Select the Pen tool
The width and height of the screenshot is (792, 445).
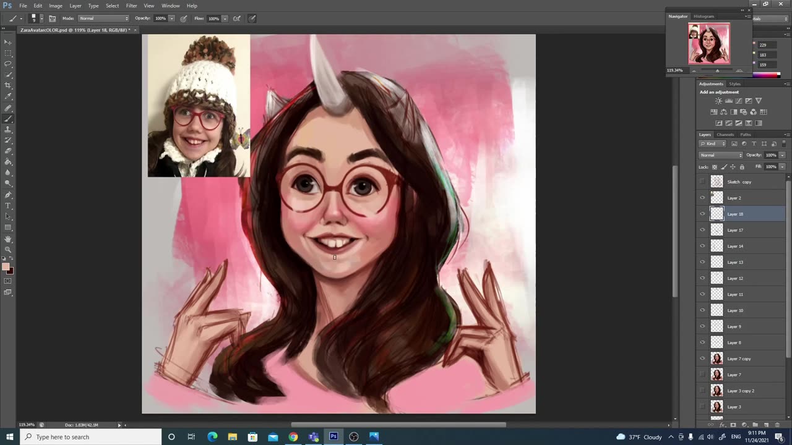(x=8, y=195)
